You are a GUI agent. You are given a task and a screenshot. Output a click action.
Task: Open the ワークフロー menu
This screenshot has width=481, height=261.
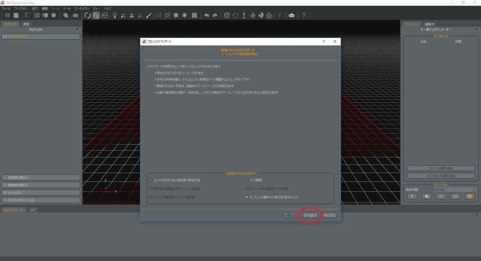tap(21, 8)
